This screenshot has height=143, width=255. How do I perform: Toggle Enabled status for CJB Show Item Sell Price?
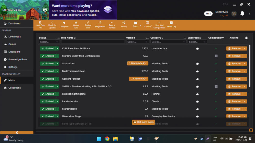(x=48, y=48)
